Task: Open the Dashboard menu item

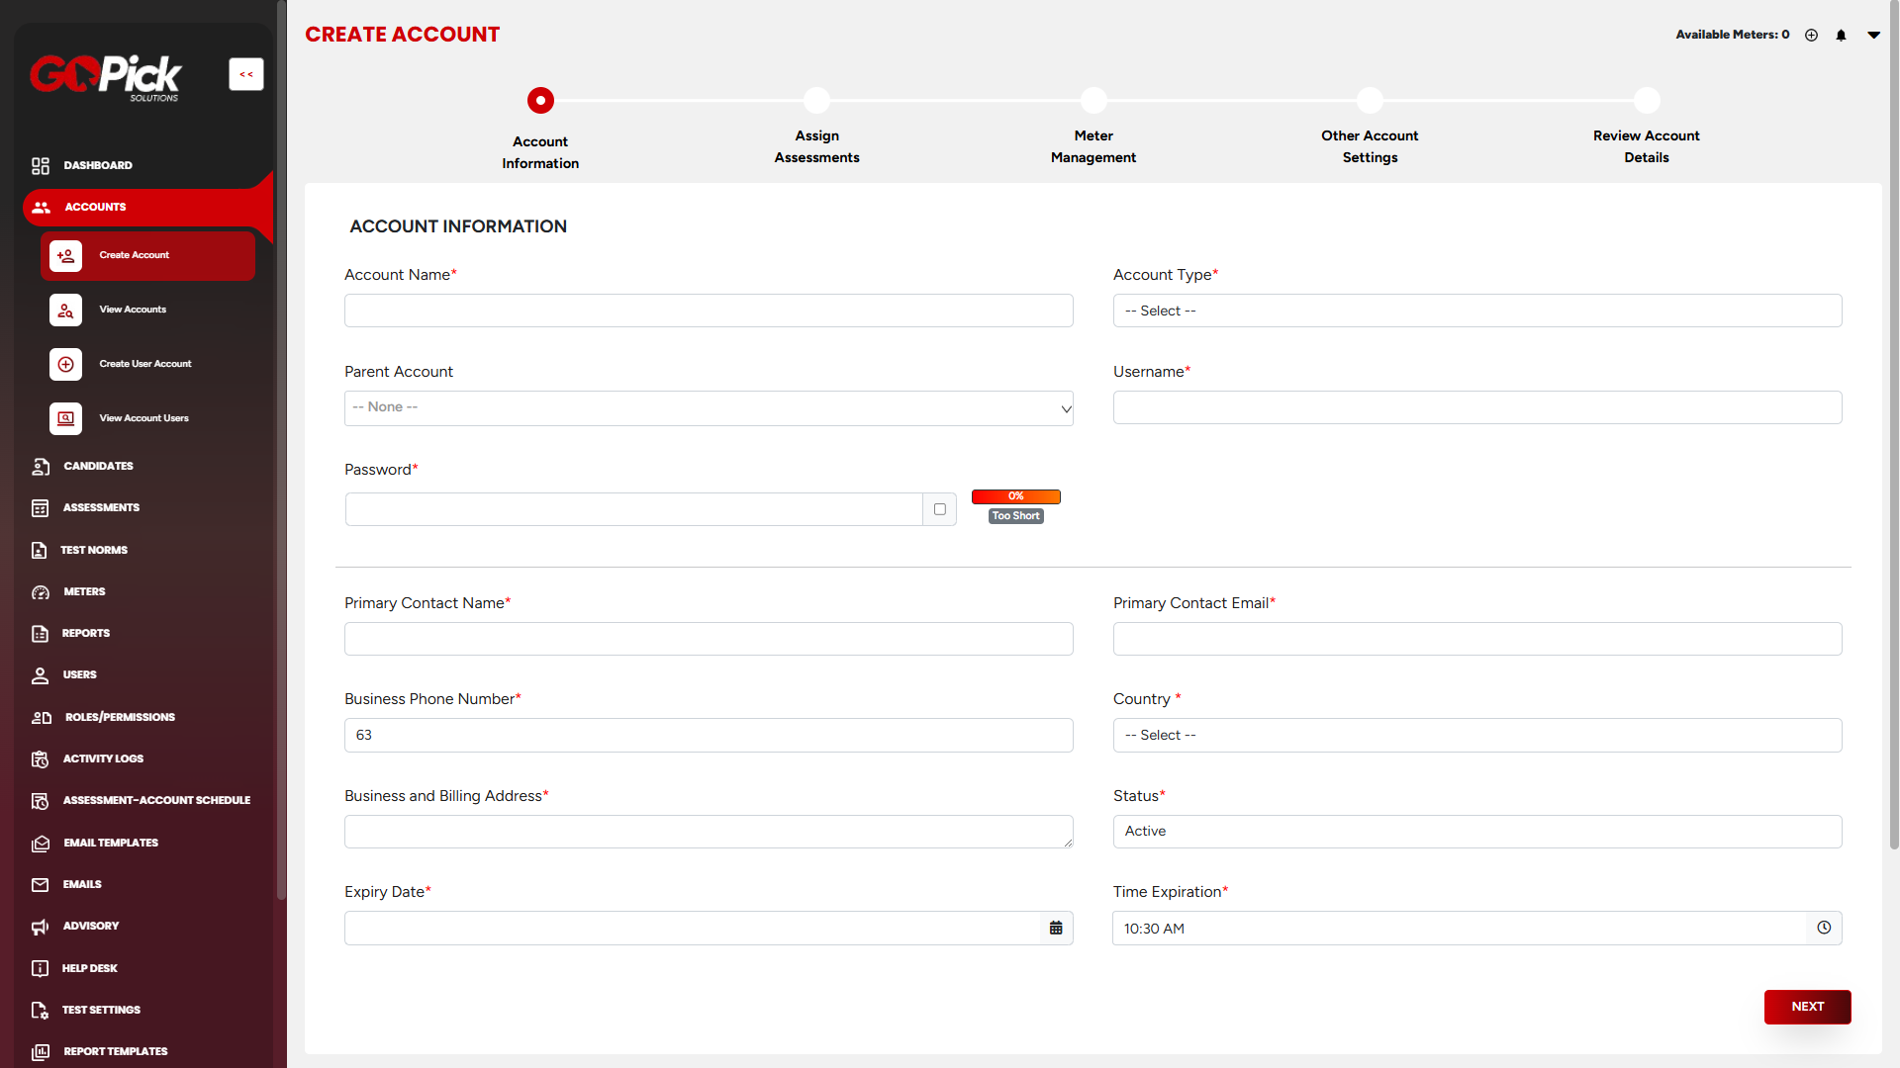Action: point(97,165)
